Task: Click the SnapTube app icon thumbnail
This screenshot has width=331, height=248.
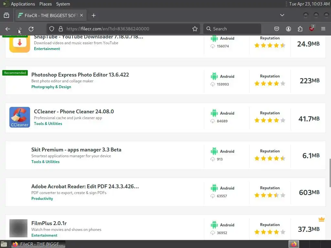Action: click(x=20, y=44)
